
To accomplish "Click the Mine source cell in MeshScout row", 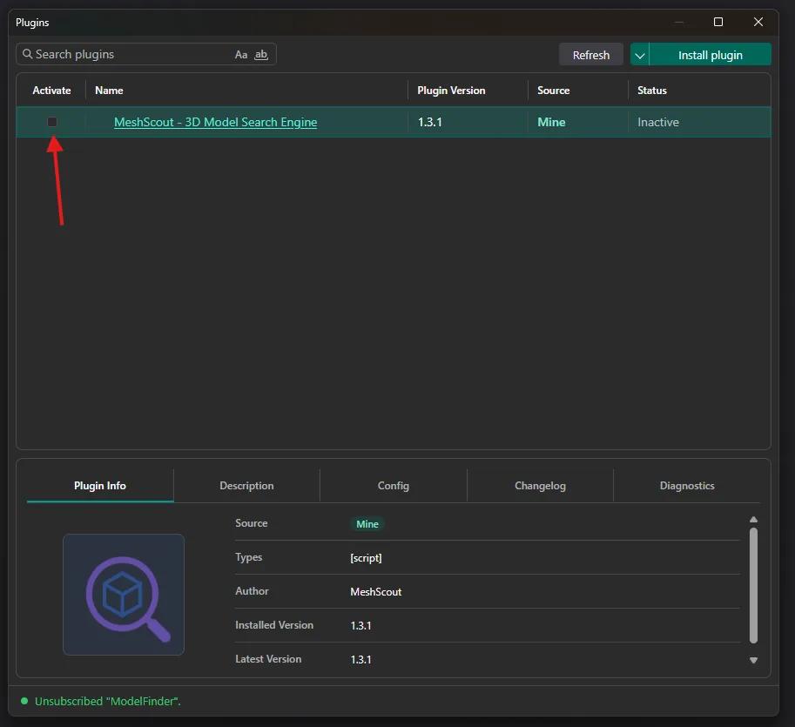I will point(551,122).
